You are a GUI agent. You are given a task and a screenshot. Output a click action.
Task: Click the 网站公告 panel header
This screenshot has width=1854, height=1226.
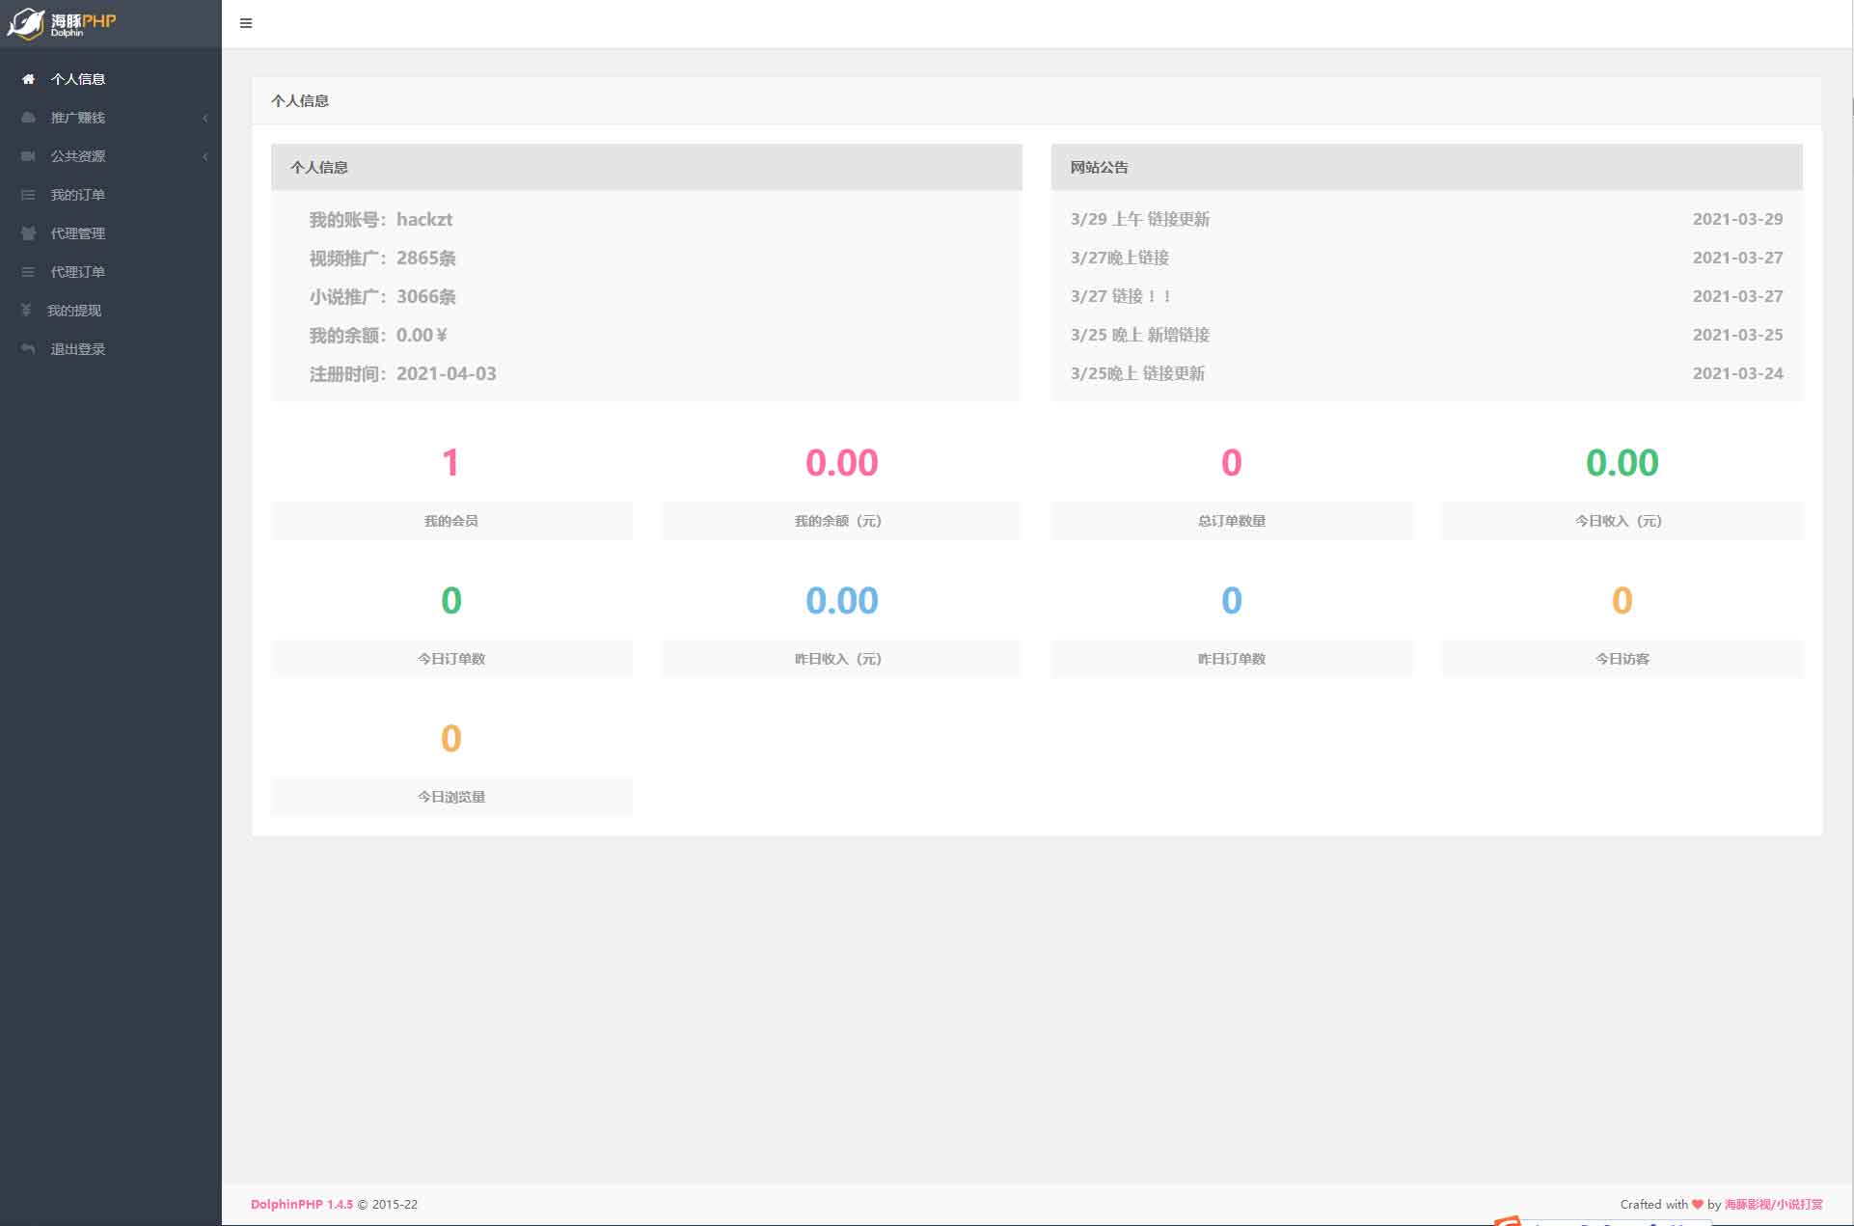1427,167
